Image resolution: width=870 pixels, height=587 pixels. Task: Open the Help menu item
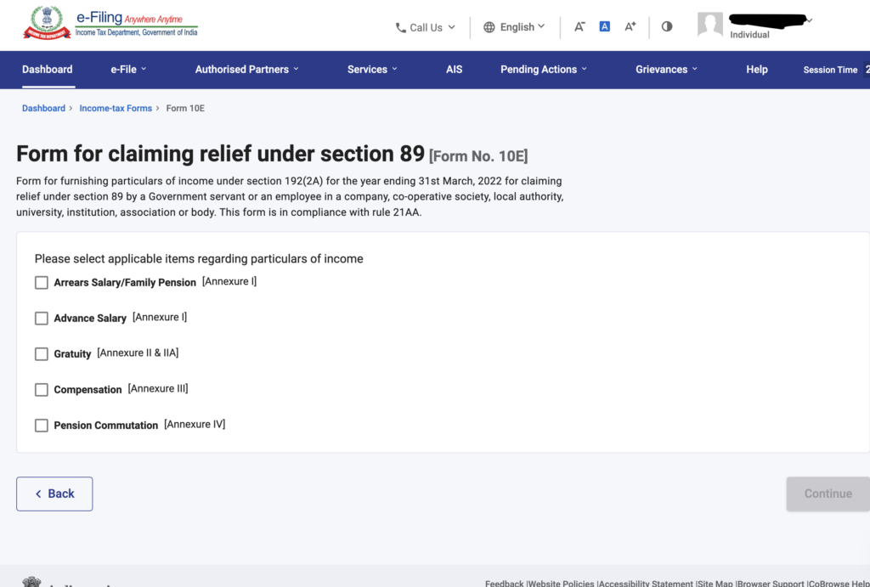[x=757, y=70]
